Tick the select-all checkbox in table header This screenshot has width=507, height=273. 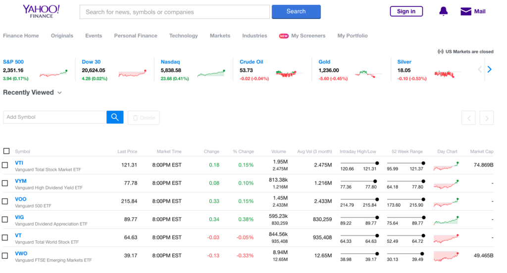click(x=6, y=151)
